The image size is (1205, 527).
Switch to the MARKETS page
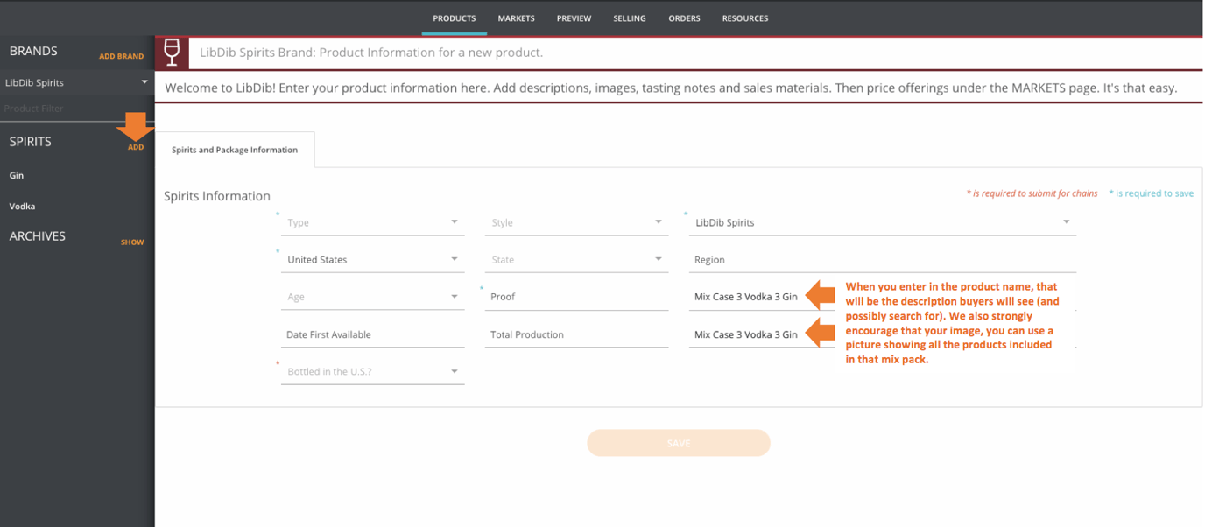(516, 18)
